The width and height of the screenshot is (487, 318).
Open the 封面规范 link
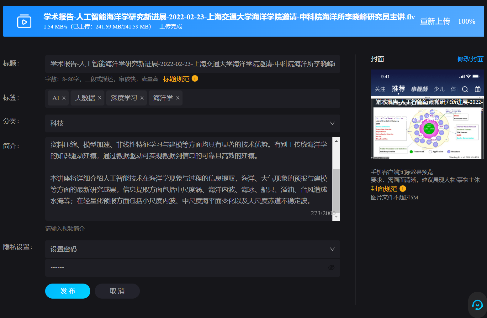pos(384,189)
